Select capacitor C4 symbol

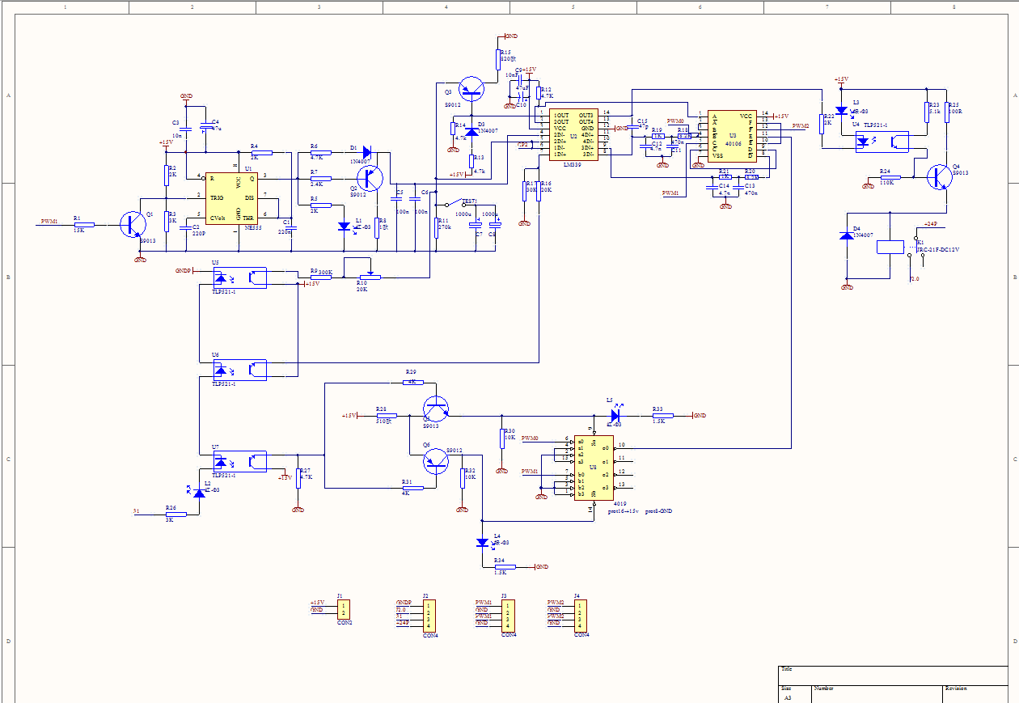point(205,127)
